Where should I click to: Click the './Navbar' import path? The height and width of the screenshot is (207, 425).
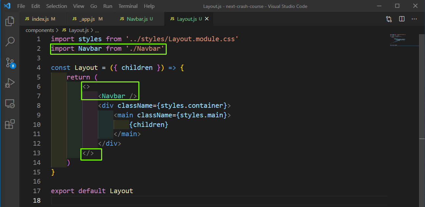(x=145, y=49)
